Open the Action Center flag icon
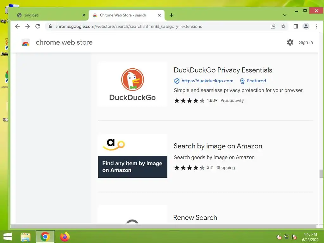Screen dimensions: 324x243 [294, 237]
